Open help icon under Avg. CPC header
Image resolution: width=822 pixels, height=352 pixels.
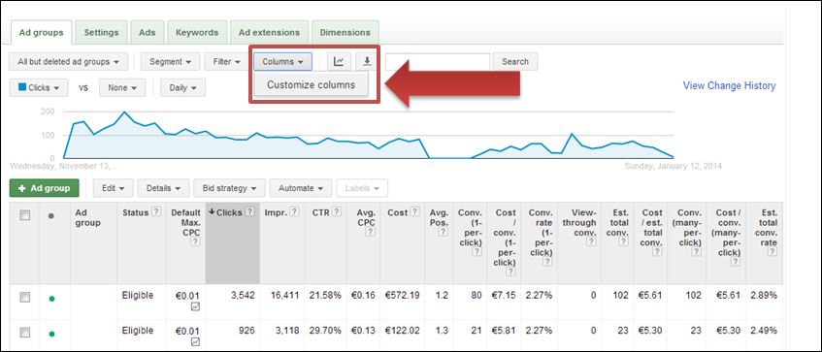tap(371, 232)
